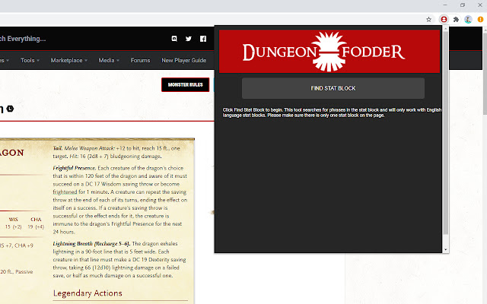Expand the Marketplace menu

[x=69, y=61]
